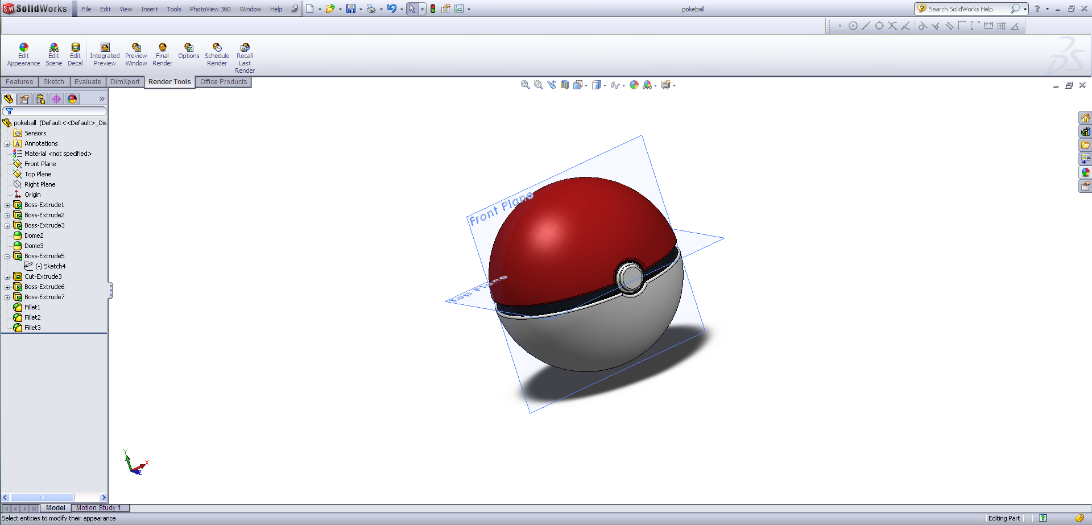
Task: Open the Motion Study 1 tab
Action: [x=98, y=508]
